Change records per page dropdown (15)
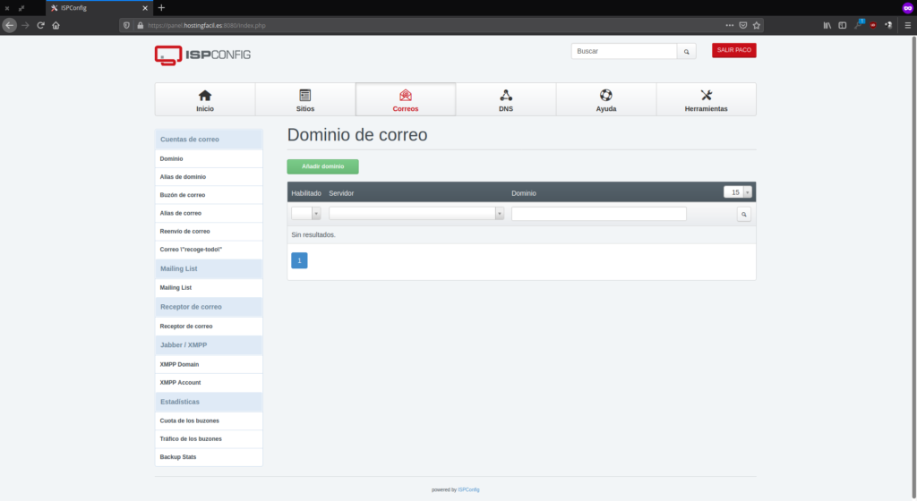Viewport: 917px width, 501px height. click(x=738, y=192)
